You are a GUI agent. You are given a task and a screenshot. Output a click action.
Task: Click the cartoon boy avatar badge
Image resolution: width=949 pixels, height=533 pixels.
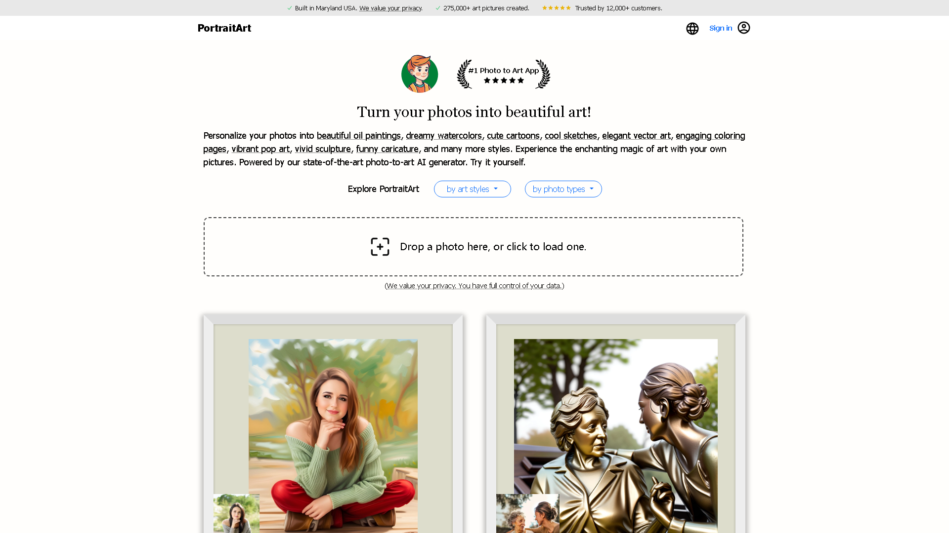pos(419,74)
